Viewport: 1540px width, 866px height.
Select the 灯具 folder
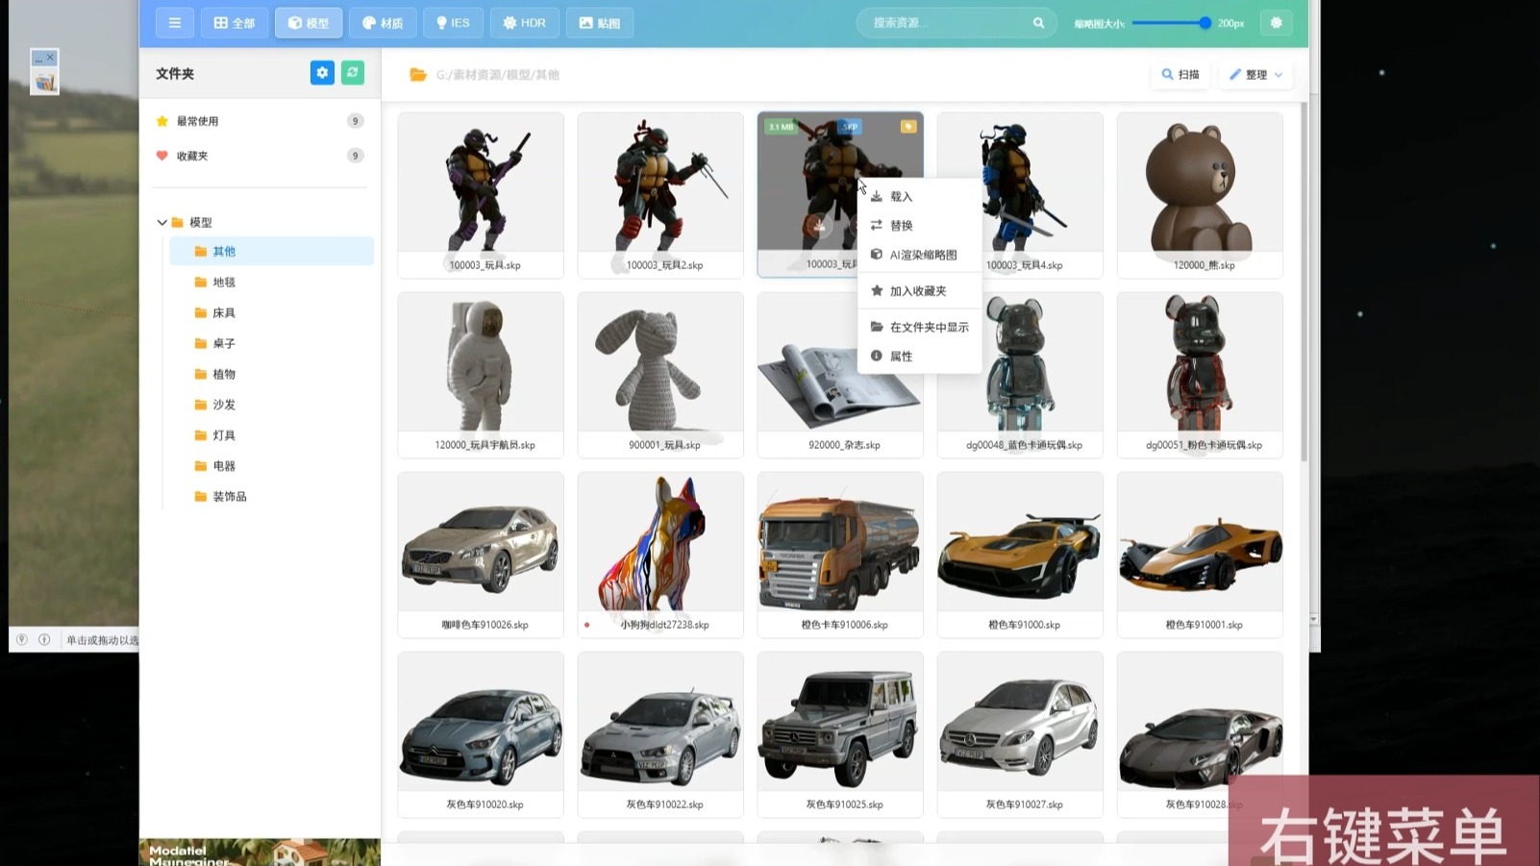click(x=271, y=435)
